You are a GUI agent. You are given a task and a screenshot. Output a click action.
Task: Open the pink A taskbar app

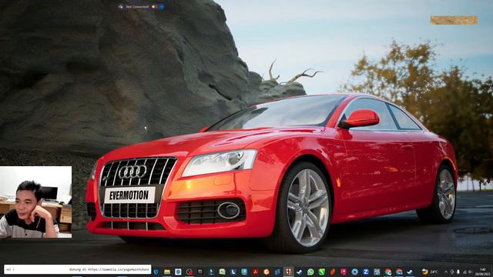tap(344, 272)
